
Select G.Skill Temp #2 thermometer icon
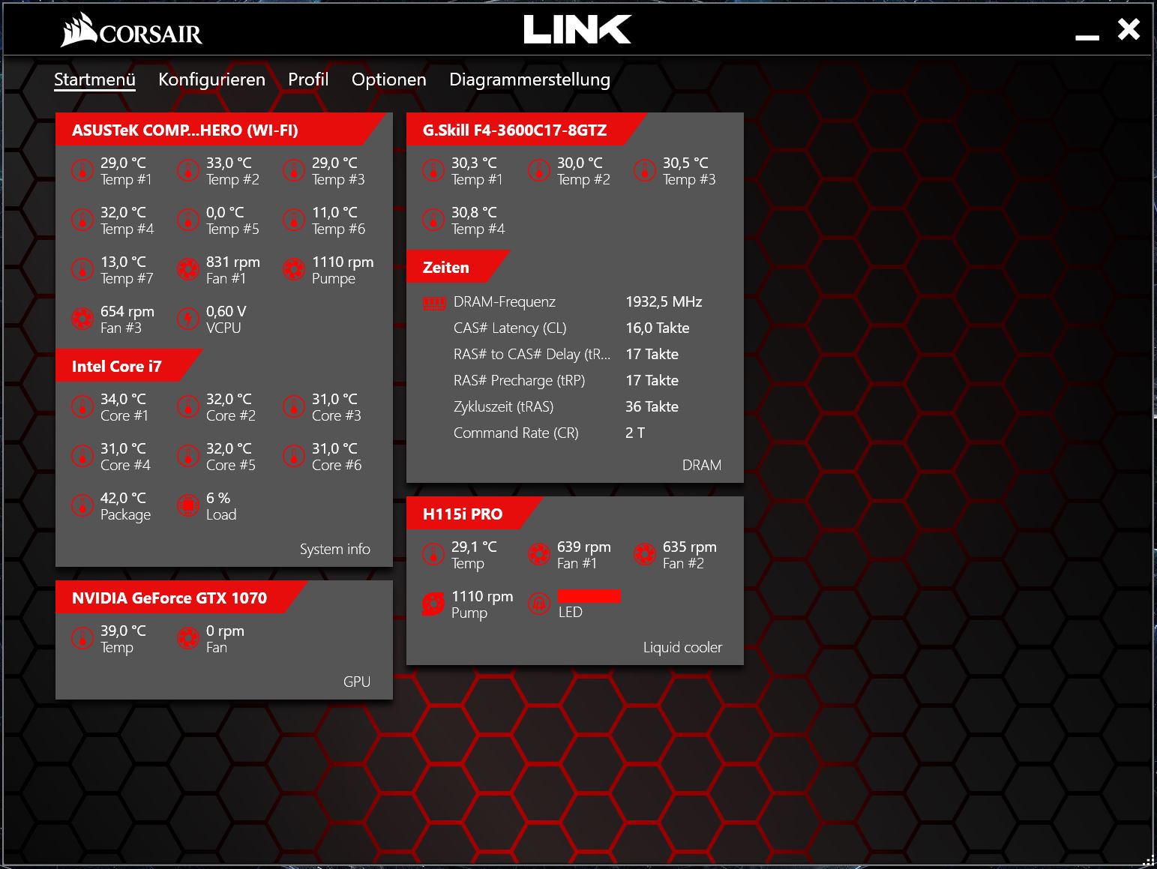pyautogui.click(x=538, y=170)
